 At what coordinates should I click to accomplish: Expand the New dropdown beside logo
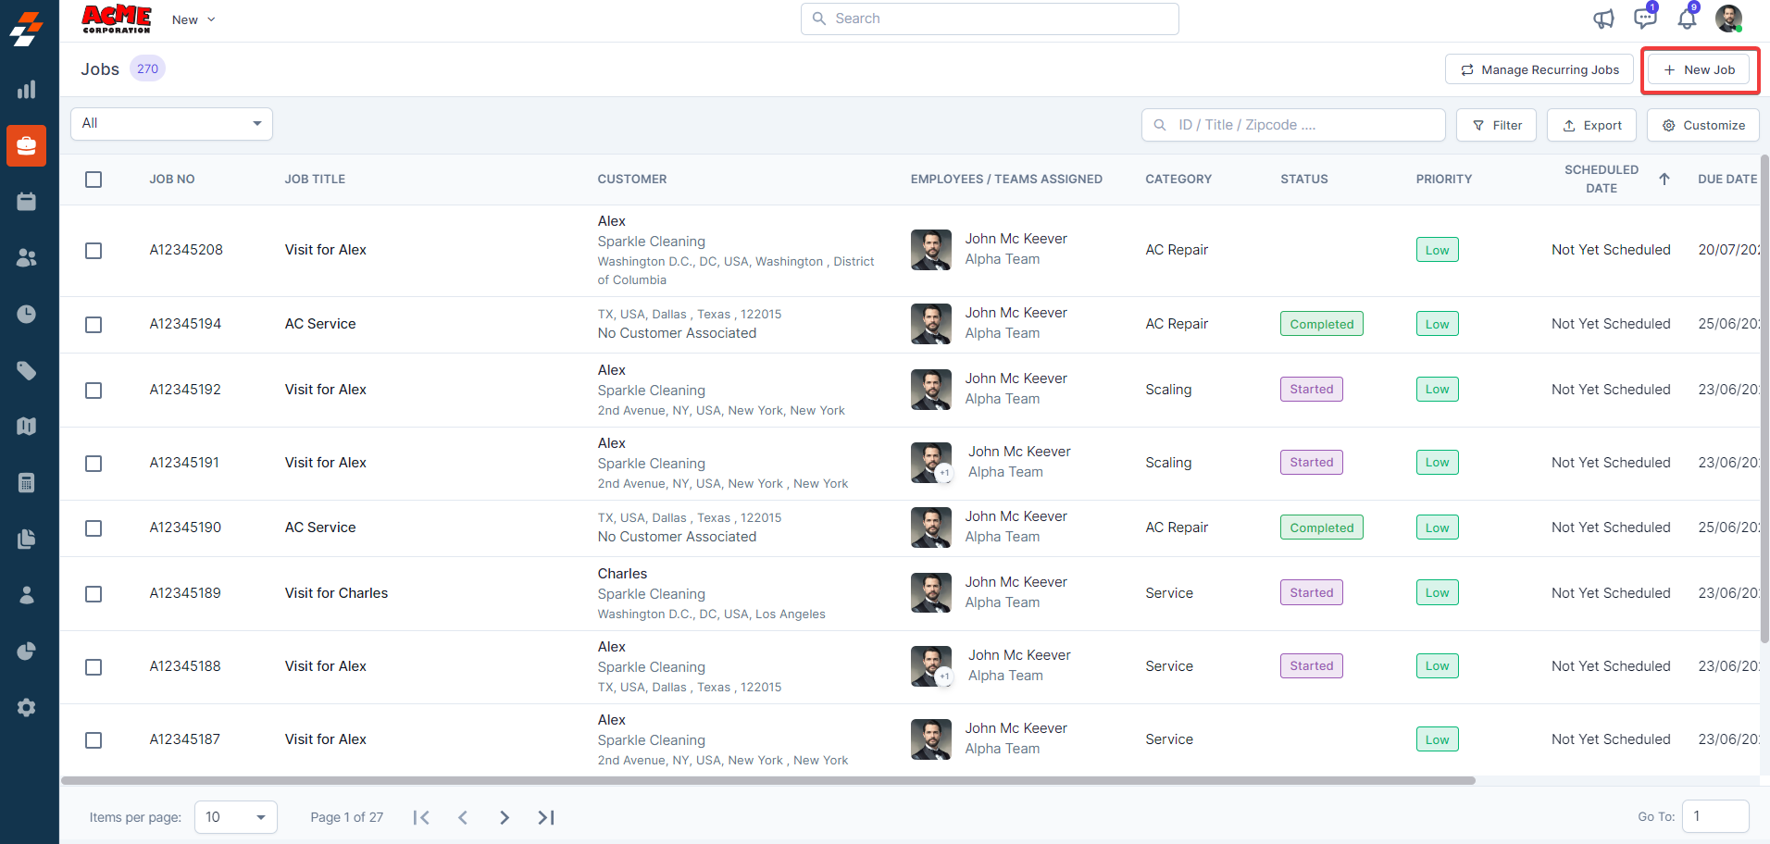(x=193, y=19)
